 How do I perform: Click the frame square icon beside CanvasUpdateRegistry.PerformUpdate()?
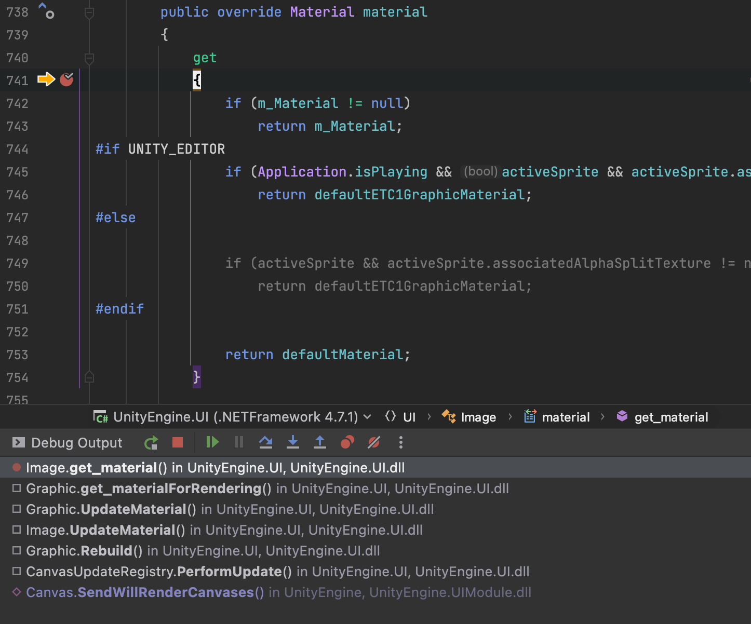click(x=17, y=571)
